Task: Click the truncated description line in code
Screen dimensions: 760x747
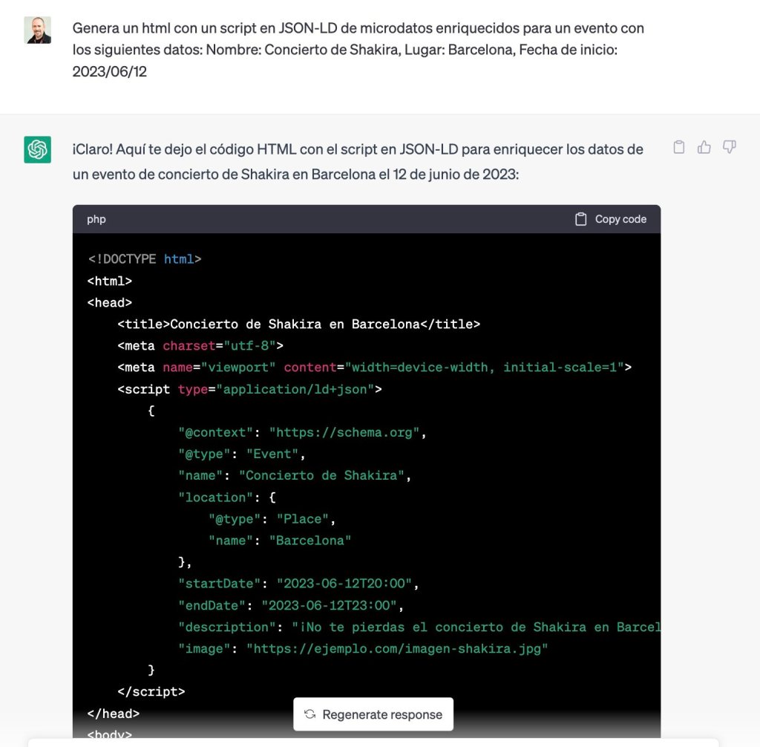Action: point(419,627)
